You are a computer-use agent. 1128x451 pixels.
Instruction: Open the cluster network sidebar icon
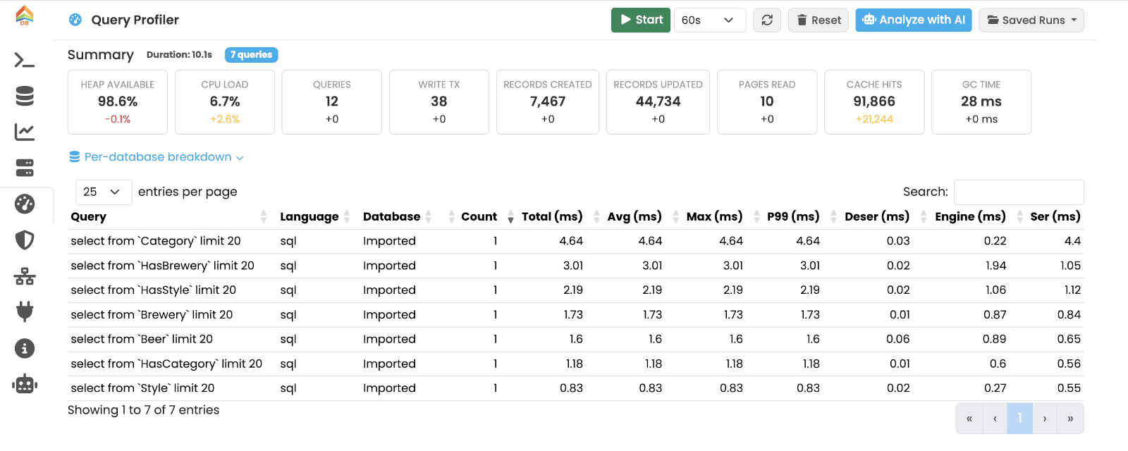[25, 276]
